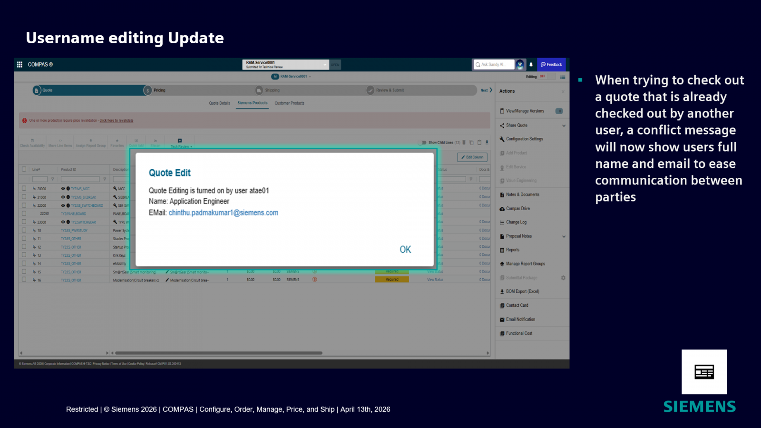Image resolution: width=761 pixels, height=428 pixels.
Task: Open the Change Log action
Action: coord(516,223)
